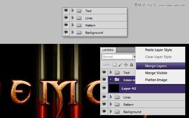Expand the Text group in upper panel
The image size is (189, 118).
click(x=72, y=10)
